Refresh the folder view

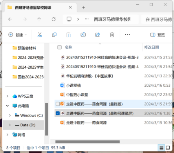53,19
